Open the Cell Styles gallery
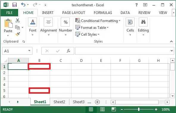Viewport: 176px width, 113px height. pyautogui.click(x=87, y=34)
